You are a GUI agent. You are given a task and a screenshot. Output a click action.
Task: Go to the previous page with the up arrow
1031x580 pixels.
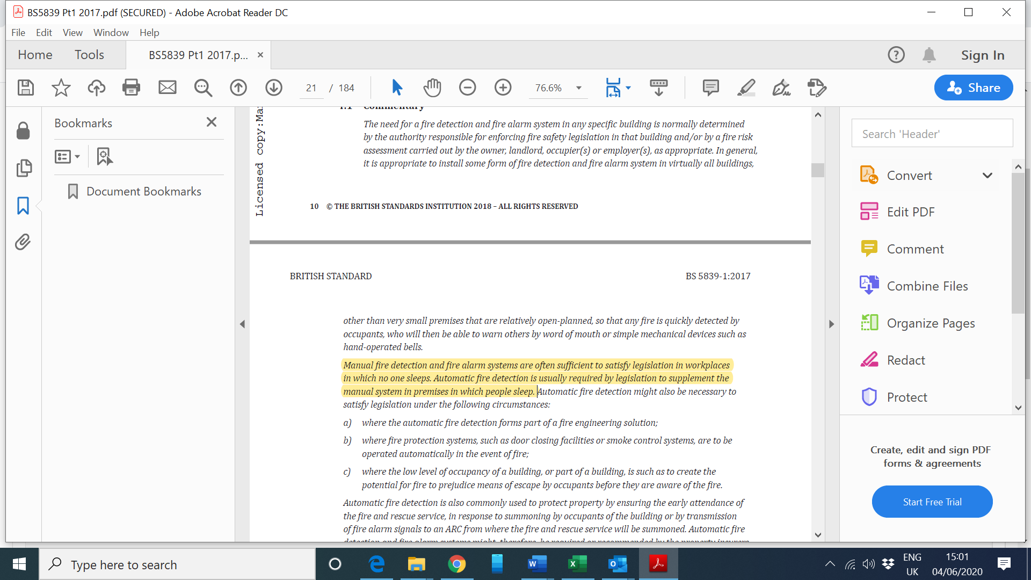[238, 88]
